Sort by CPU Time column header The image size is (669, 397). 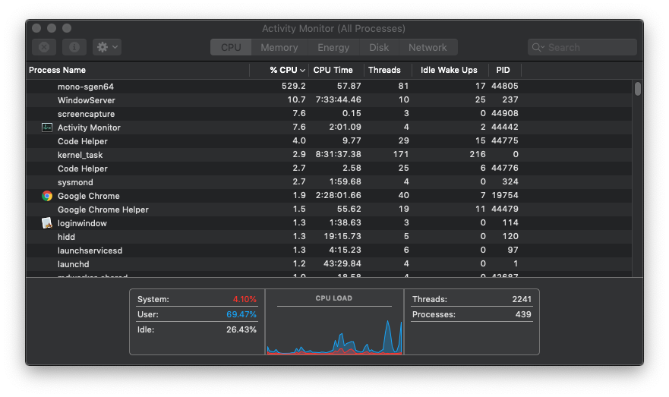[x=336, y=70]
